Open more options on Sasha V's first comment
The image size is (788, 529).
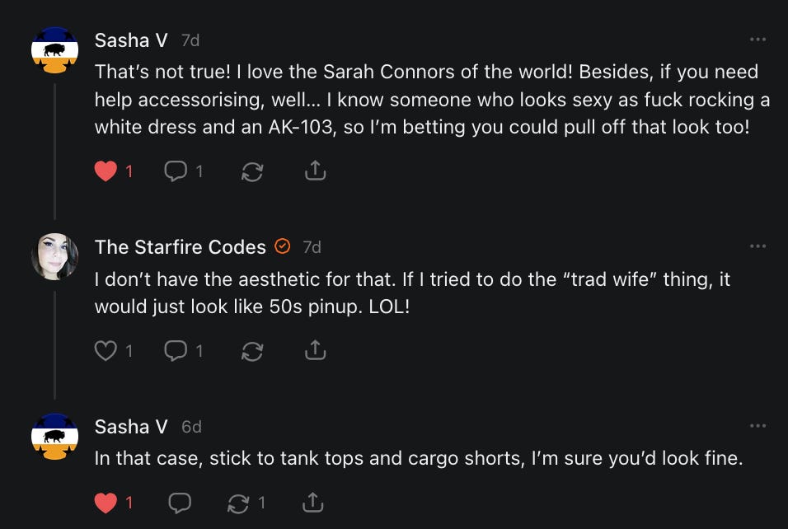tap(758, 40)
